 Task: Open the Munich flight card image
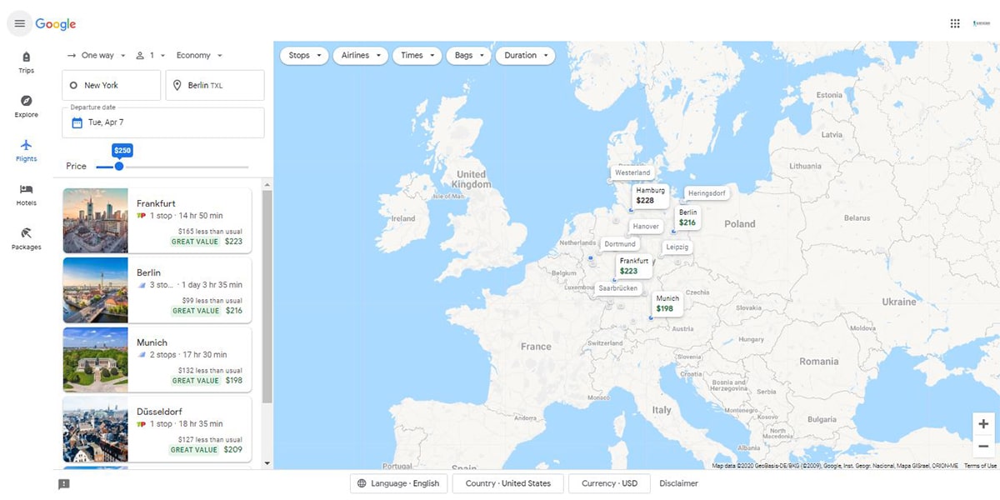(x=95, y=360)
